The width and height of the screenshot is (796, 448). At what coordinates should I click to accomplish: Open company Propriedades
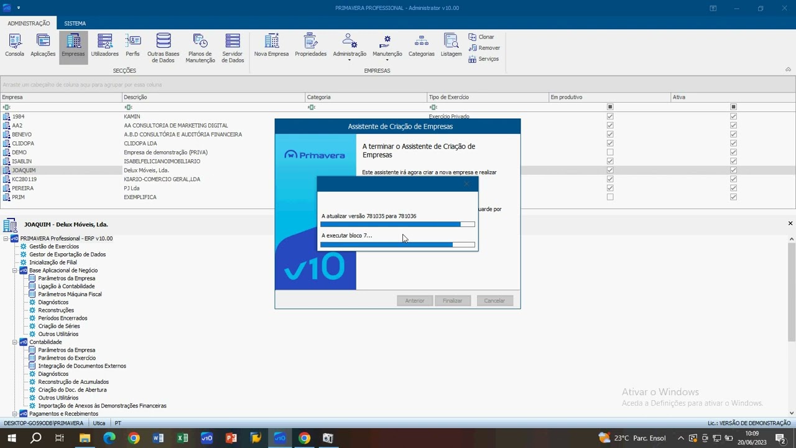tap(310, 46)
